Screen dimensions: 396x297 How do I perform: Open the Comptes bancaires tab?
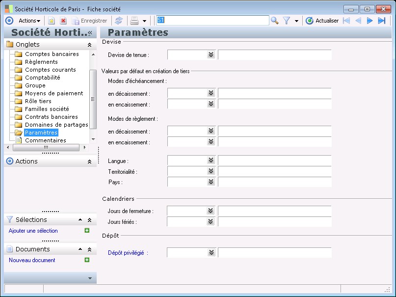point(52,54)
